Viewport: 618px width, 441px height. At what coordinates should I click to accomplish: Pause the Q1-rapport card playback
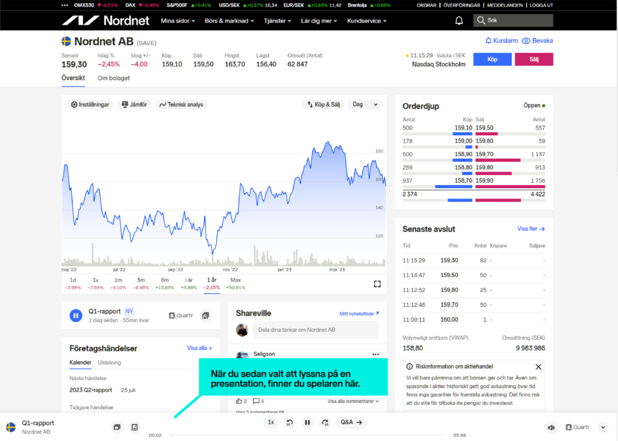75,316
